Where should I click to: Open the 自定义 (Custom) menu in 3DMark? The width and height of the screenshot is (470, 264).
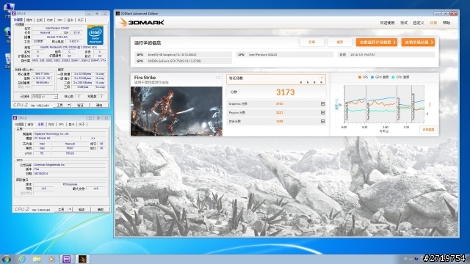[x=419, y=23]
